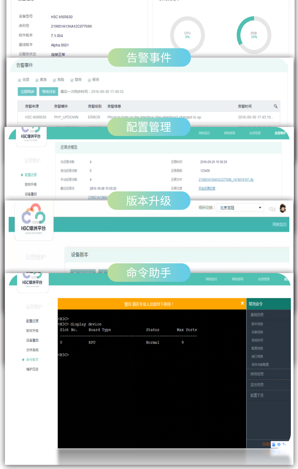Click the Baidu paw input method icon
The width and height of the screenshot is (298, 469).
tap(273, 445)
